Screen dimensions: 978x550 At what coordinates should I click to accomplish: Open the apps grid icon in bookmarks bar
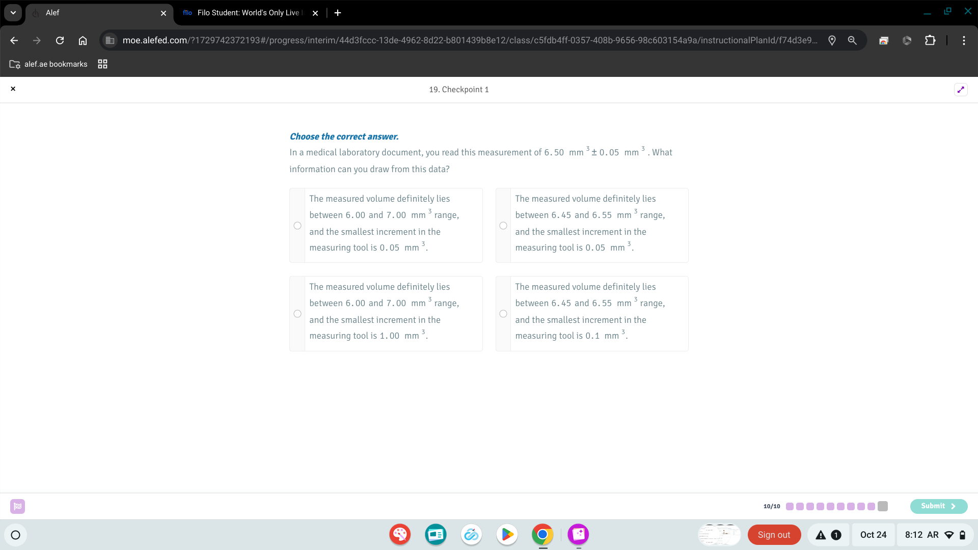point(102,64)
